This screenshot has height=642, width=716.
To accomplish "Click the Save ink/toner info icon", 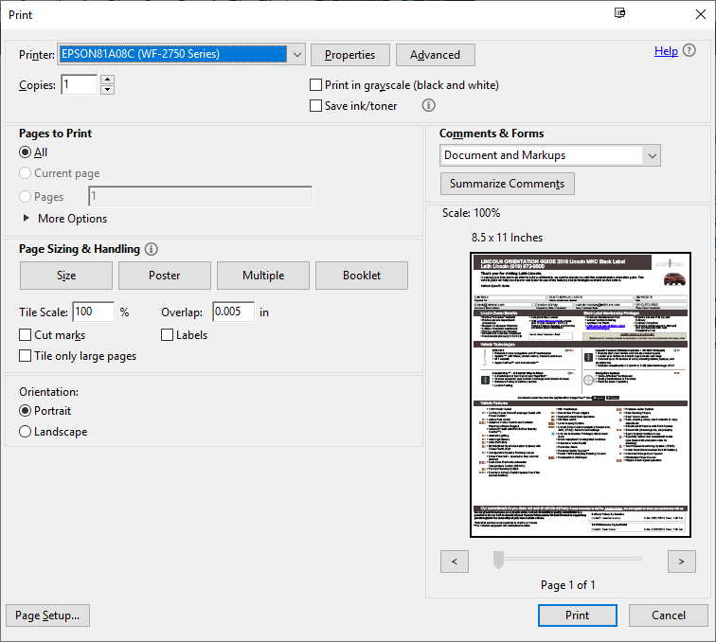I will click(x=428, y=106).
